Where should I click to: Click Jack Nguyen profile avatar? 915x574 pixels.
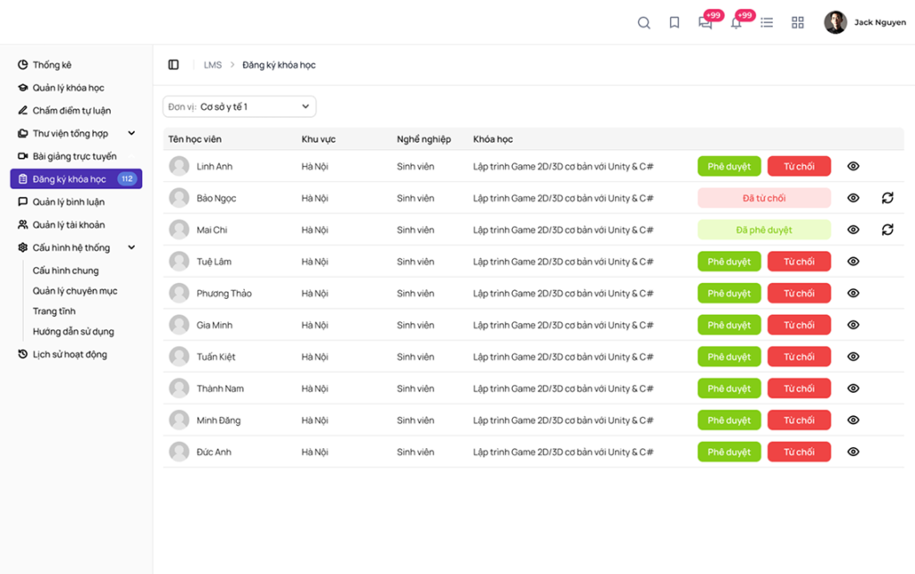click(835, 23)
